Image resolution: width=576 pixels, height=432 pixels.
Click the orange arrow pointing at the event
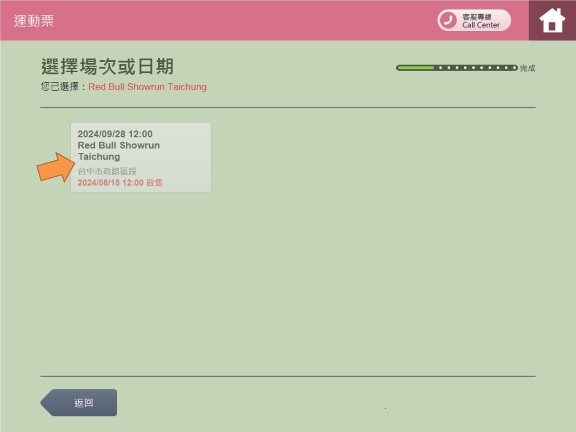click(55, 167)
